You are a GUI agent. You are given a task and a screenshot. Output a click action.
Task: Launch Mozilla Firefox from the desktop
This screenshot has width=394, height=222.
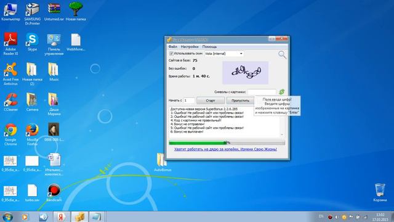point(32,134)
